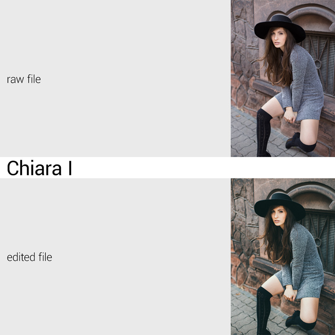The height and width of the screenshot is (335, 335).
Task: Click the "raw file" label
Action: 24,79
